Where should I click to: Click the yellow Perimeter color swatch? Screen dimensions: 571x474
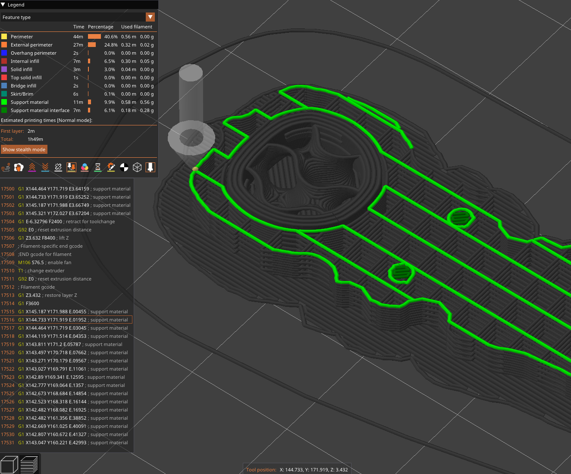click(5, 37)
